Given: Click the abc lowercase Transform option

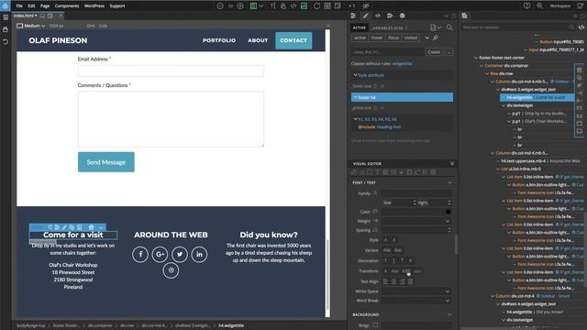Looking at the screenshot, I should point(417,271).
